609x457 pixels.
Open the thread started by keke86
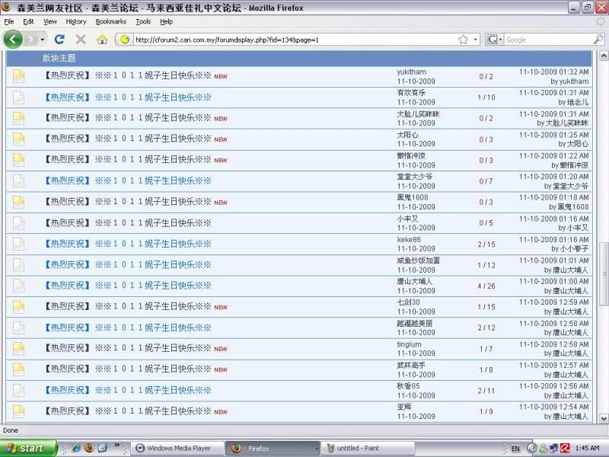point(128,244)
